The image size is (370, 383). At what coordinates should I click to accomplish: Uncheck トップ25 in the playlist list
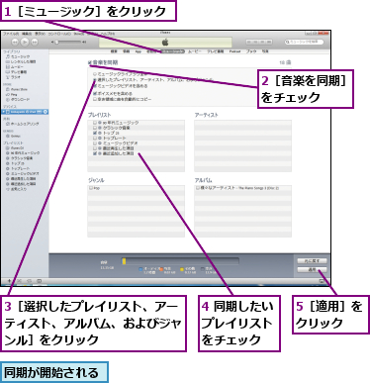(x=95, y=133)
